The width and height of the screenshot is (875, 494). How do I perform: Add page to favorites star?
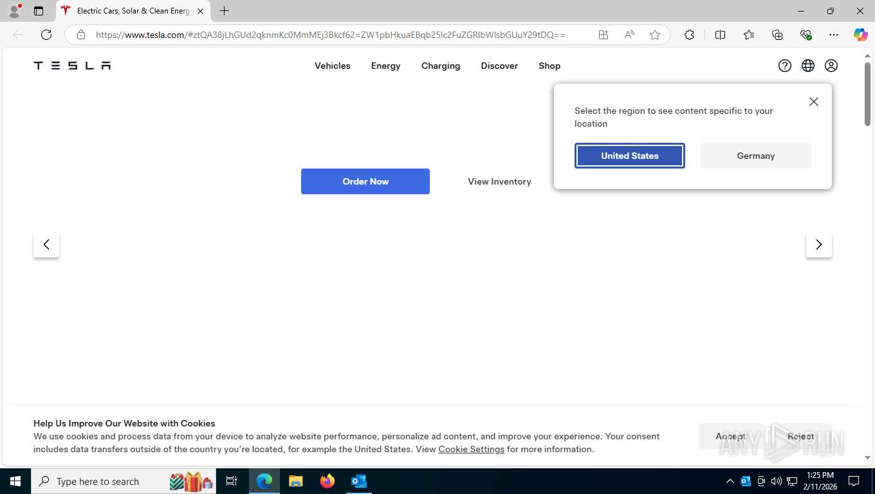click(655, 35)
